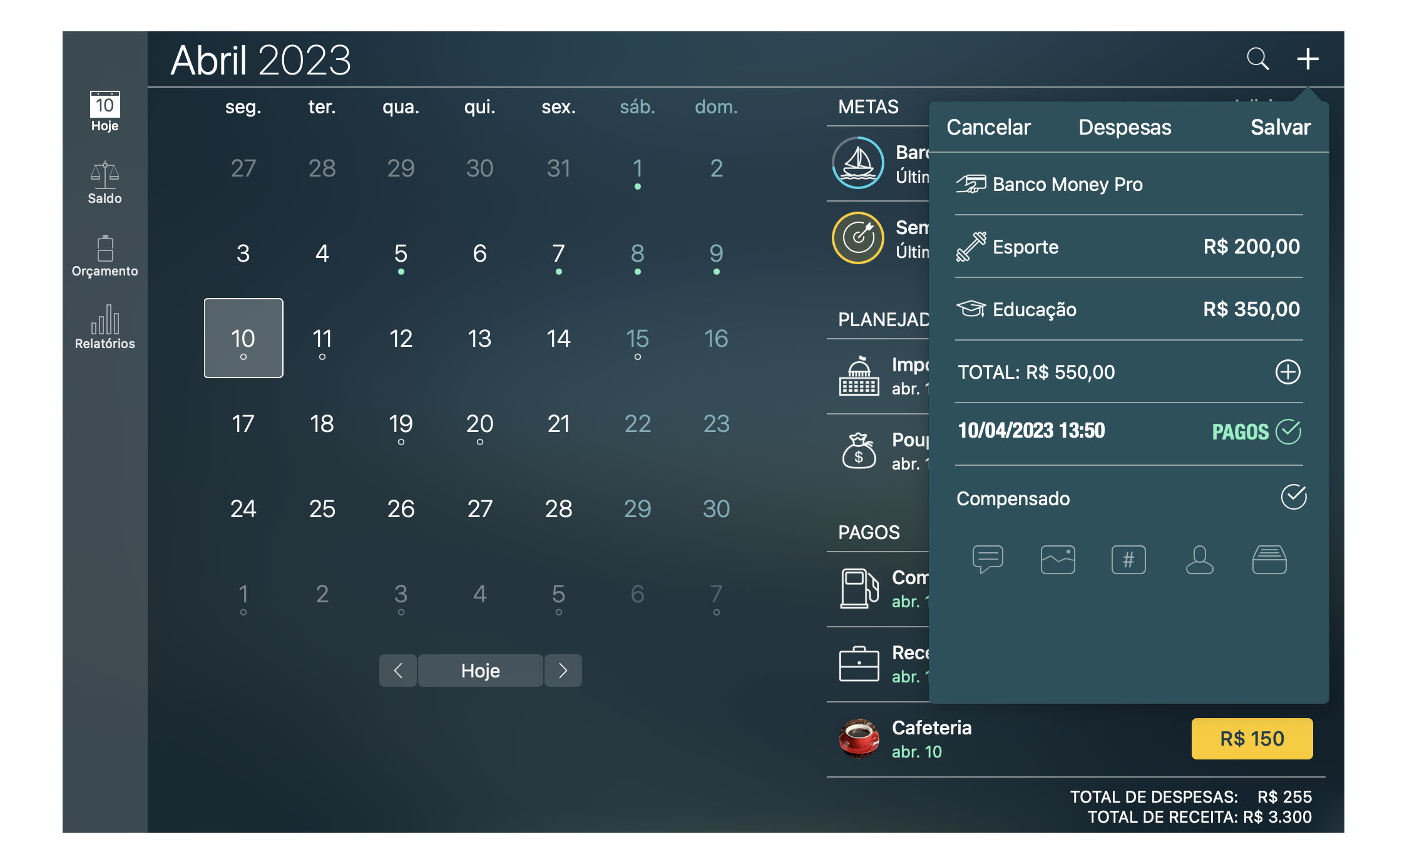
Task: Click the Educação graduation cap icon
Action: click(971, 309)
